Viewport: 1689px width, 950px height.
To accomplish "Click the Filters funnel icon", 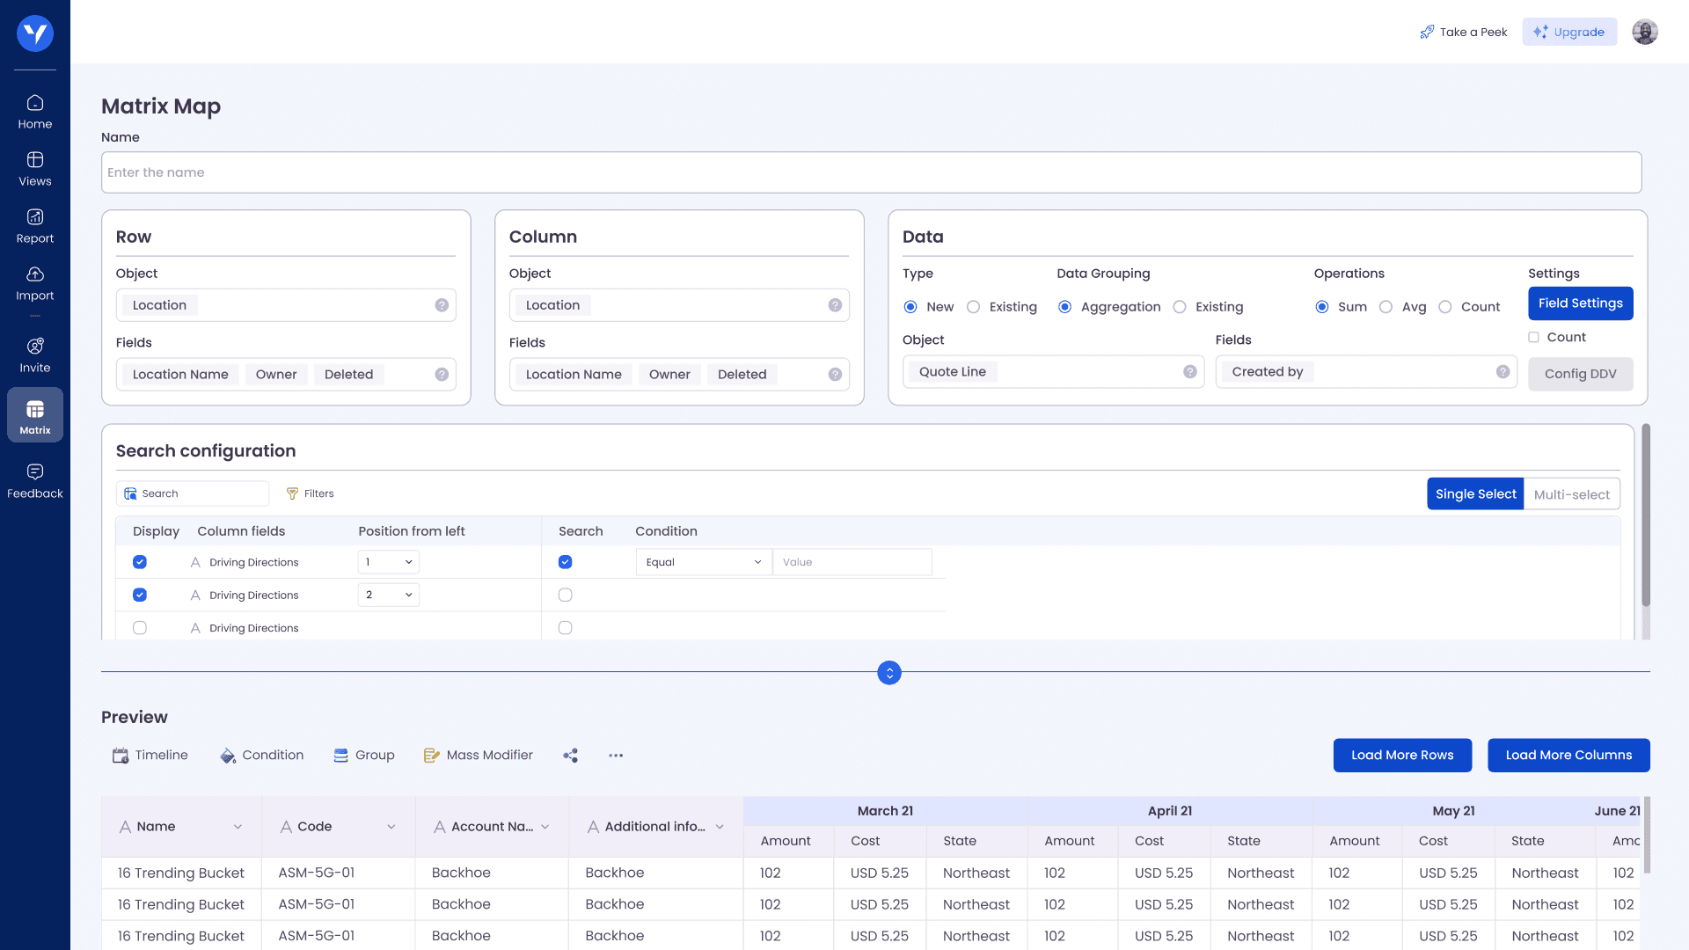I will click(x=292, y=494).
